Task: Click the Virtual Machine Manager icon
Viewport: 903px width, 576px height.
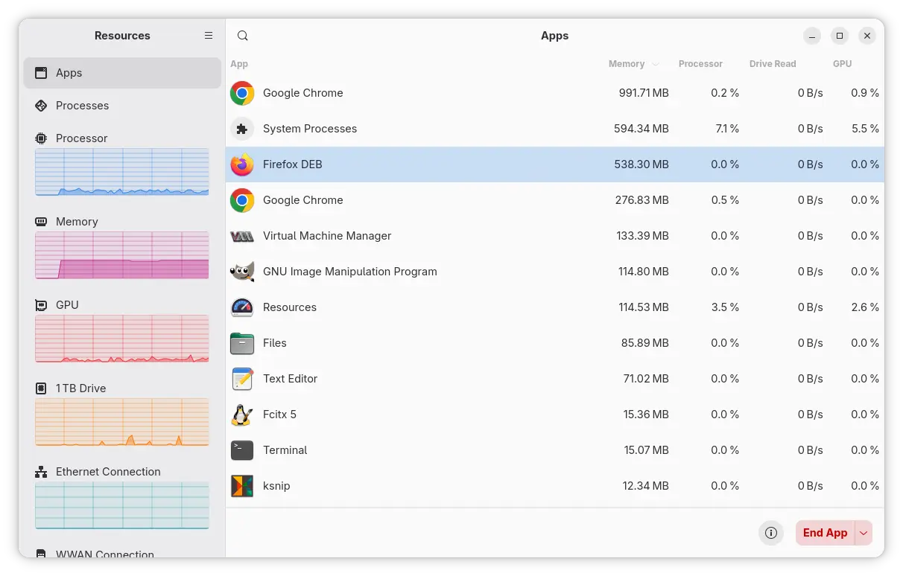Action: coord(242,236)
